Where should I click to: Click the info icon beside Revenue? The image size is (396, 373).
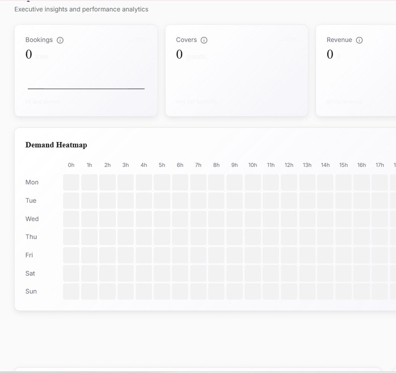coord(359,40)
